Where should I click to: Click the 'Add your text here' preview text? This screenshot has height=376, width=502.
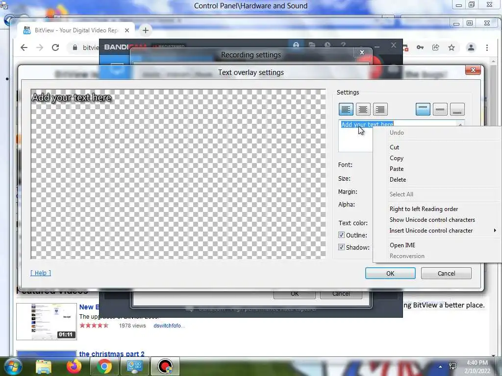coord(72,97)
